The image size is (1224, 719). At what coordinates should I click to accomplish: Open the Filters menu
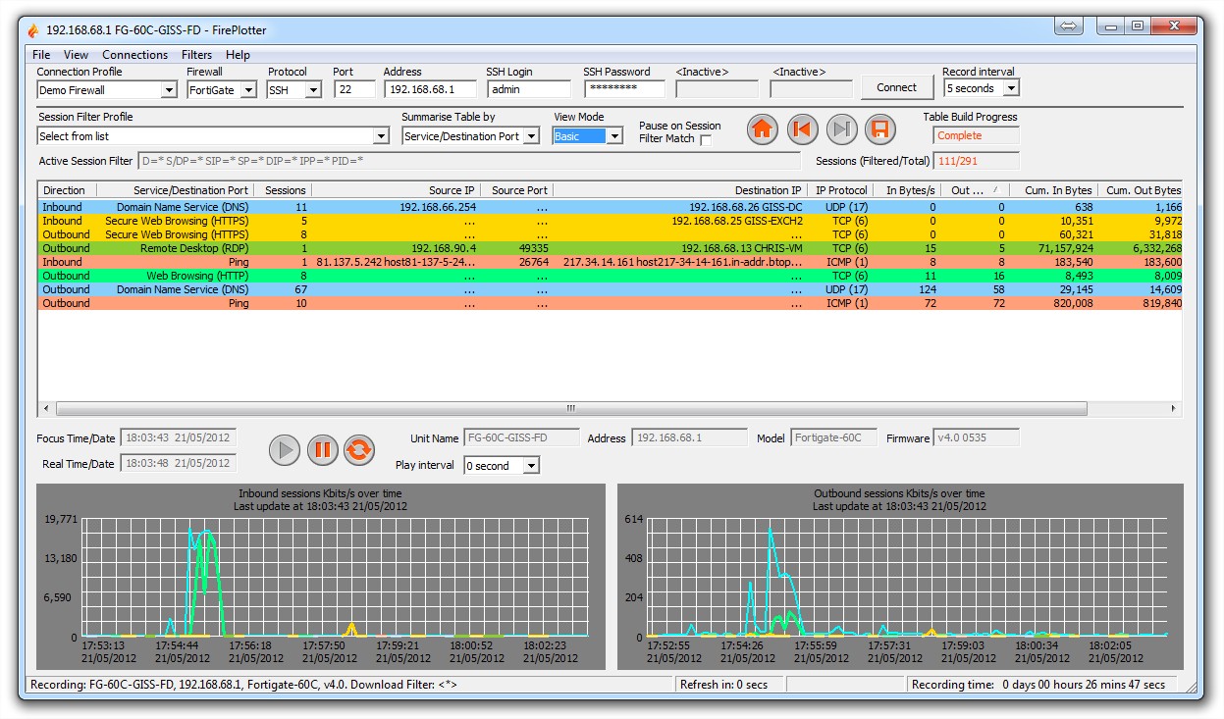pos(196,55)
